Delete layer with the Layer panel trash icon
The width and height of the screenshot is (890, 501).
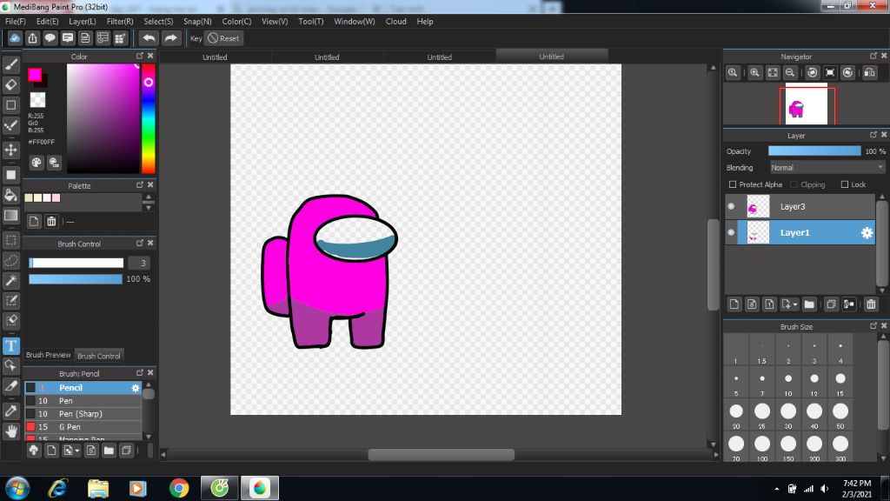(x=871, y=304)
